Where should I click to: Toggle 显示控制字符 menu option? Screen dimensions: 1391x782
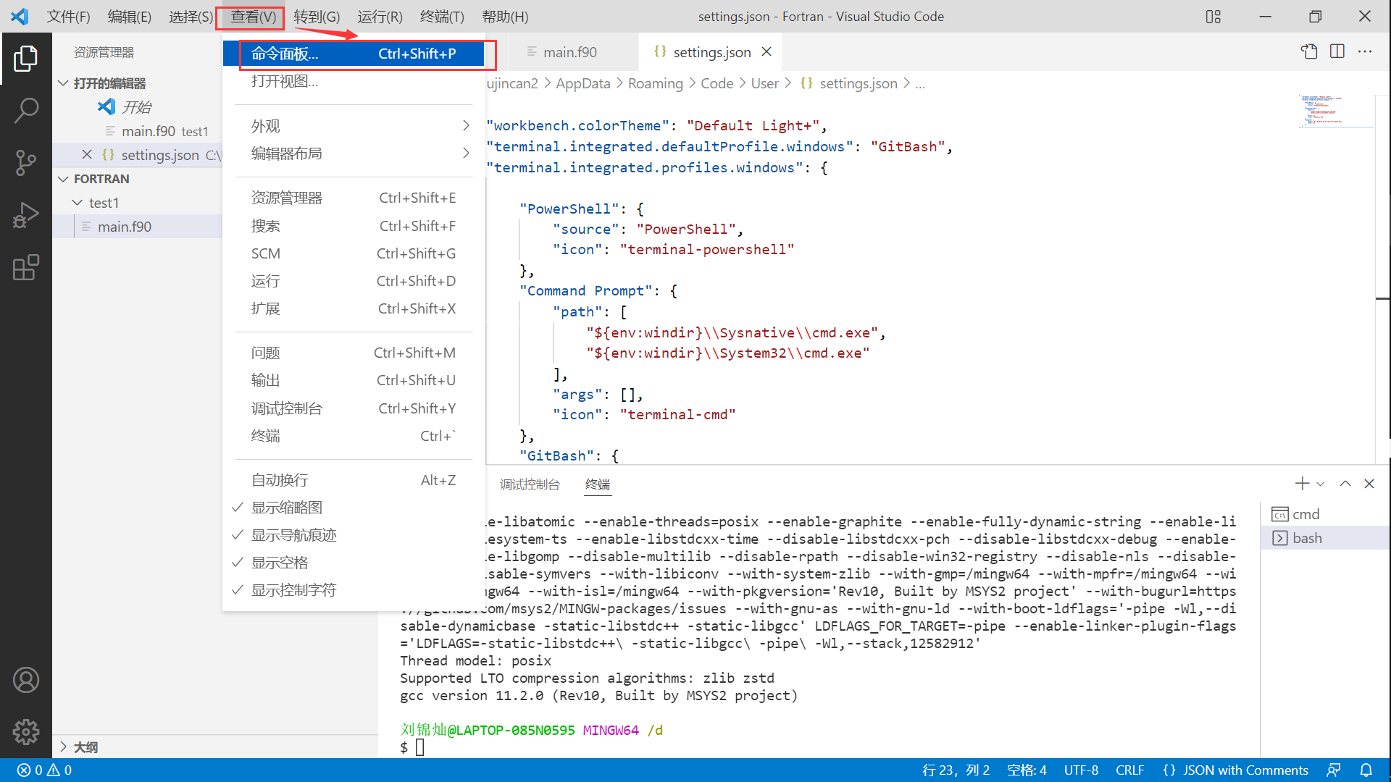point(293,590)
